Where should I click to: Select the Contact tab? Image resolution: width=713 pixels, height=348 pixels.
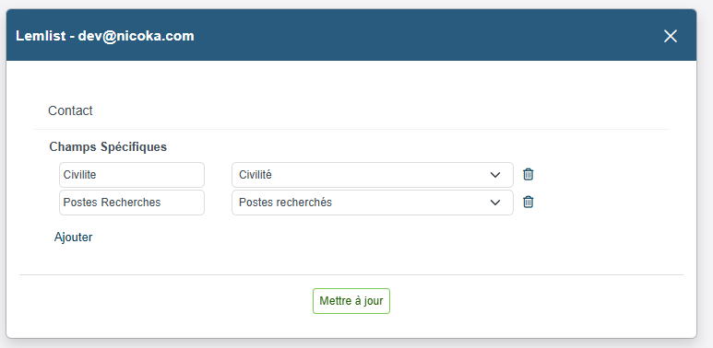[x=70, y=110]
